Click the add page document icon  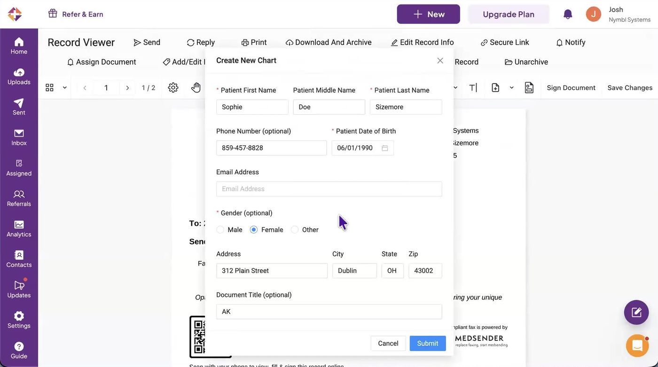pyautogui.click(x=495, y=87)
